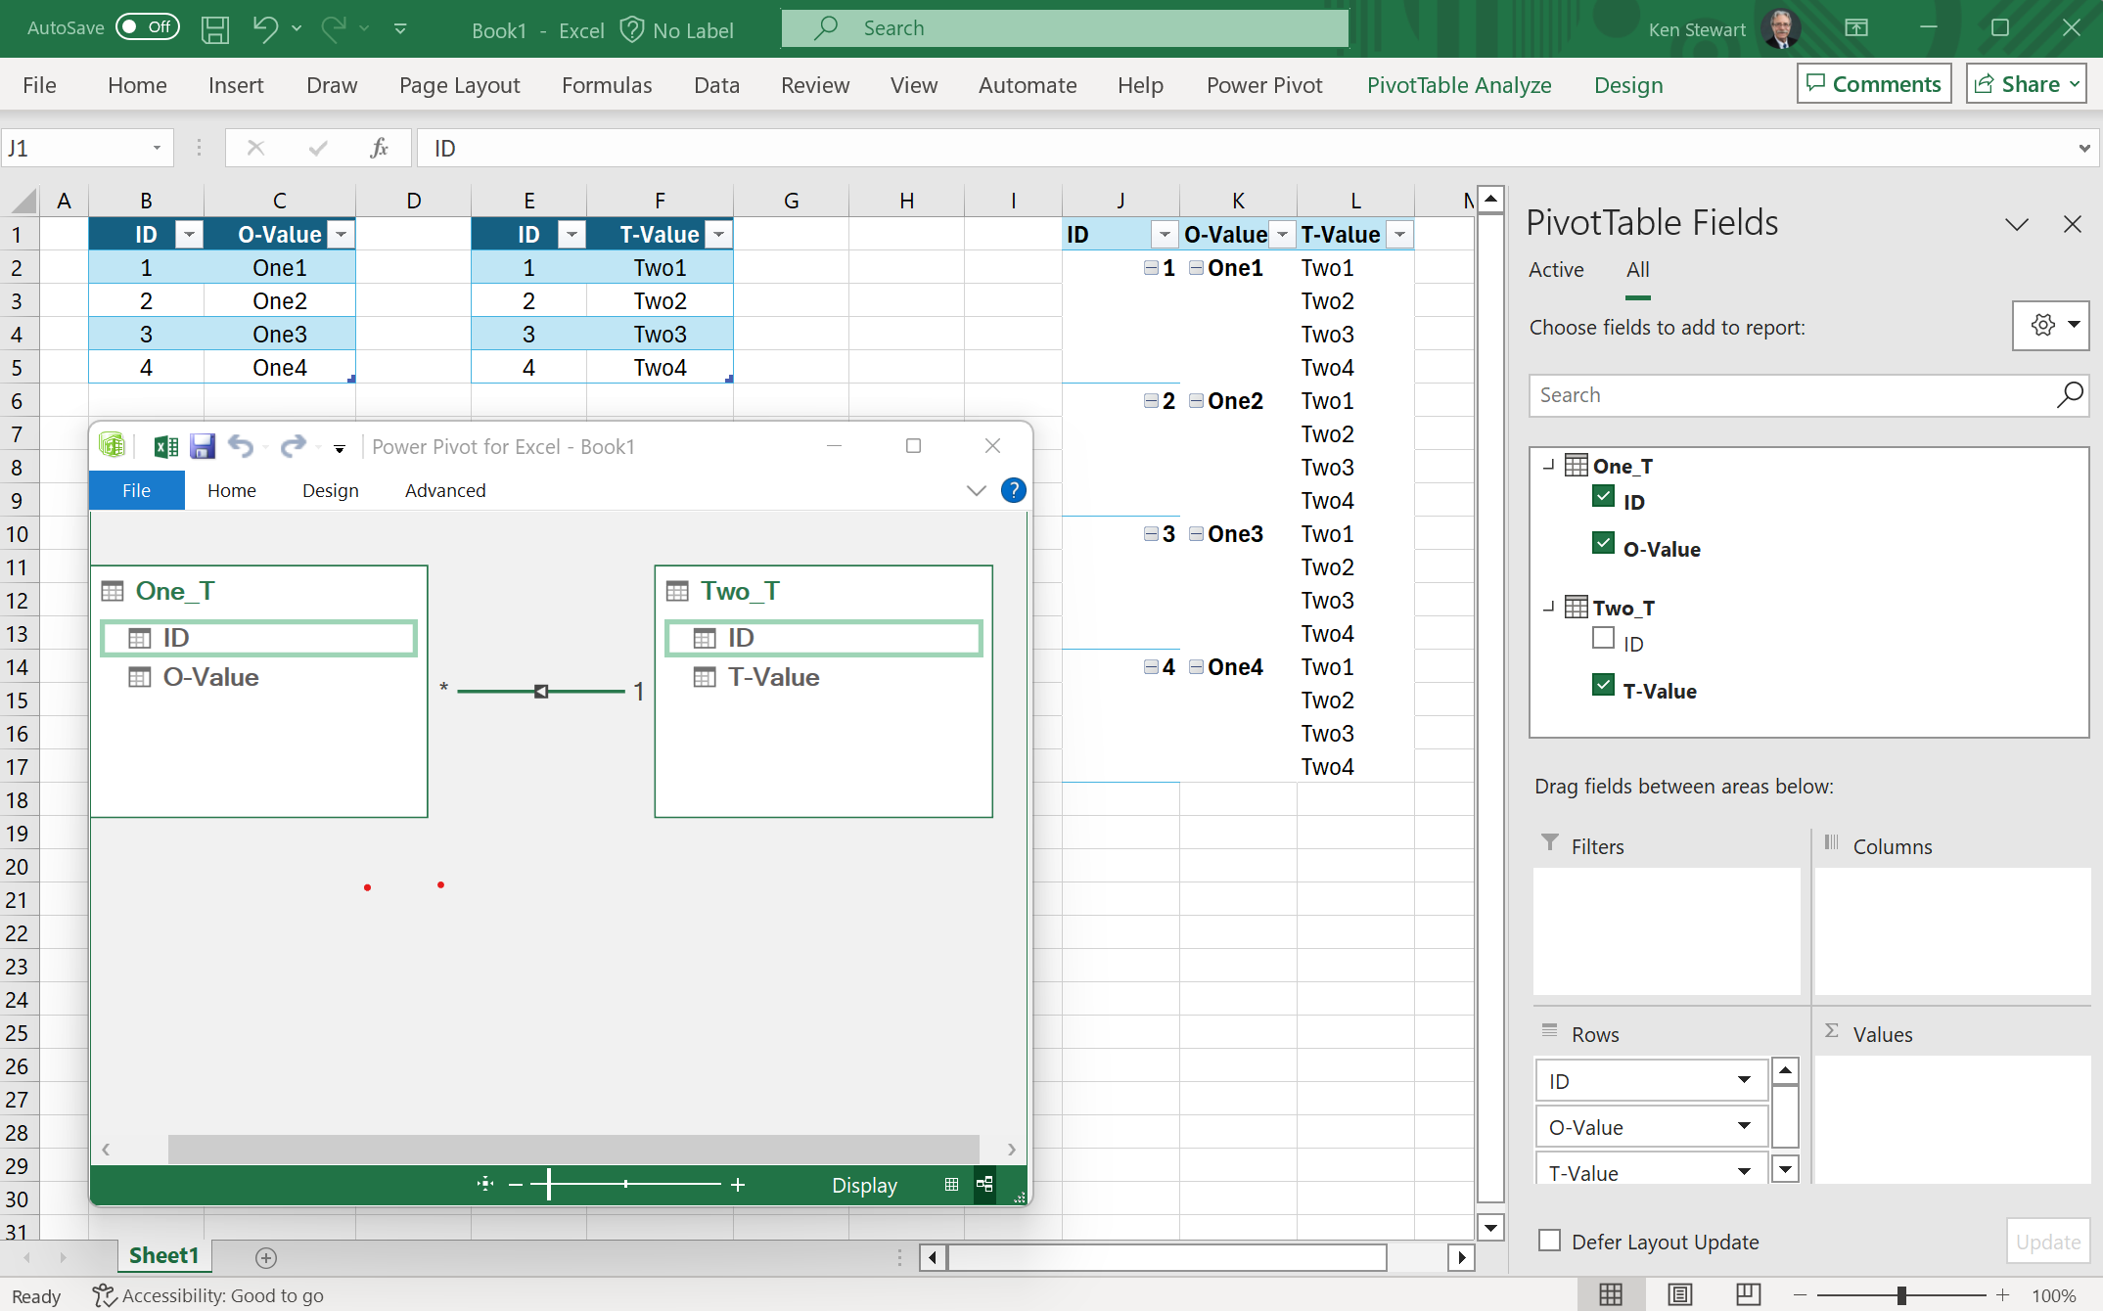This screenshot has width=2103, height=1311.
Task: Select the Diagram View icon in Power Pivot
Action: (x=985, y=1185)
